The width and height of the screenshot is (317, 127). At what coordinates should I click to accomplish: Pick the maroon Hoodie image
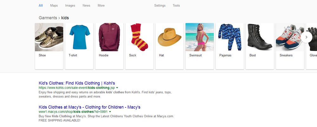tap(109, 37)
